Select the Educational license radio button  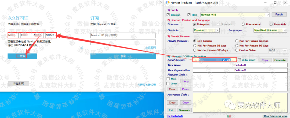click(243, 25)
